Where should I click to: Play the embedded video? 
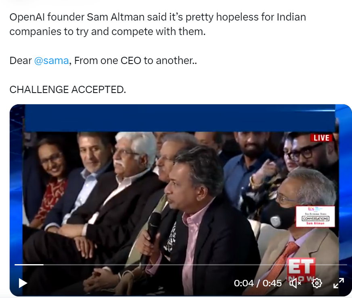coord(23,283)
